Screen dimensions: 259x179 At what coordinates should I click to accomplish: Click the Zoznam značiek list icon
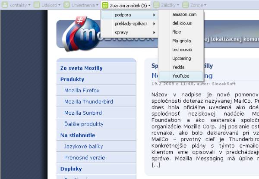tap(105, 5)
